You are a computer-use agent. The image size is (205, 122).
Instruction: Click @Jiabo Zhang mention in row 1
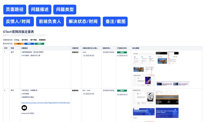(x=108, y=52)
